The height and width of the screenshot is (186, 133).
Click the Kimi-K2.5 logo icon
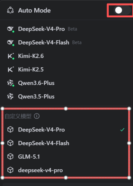point(11,69)
